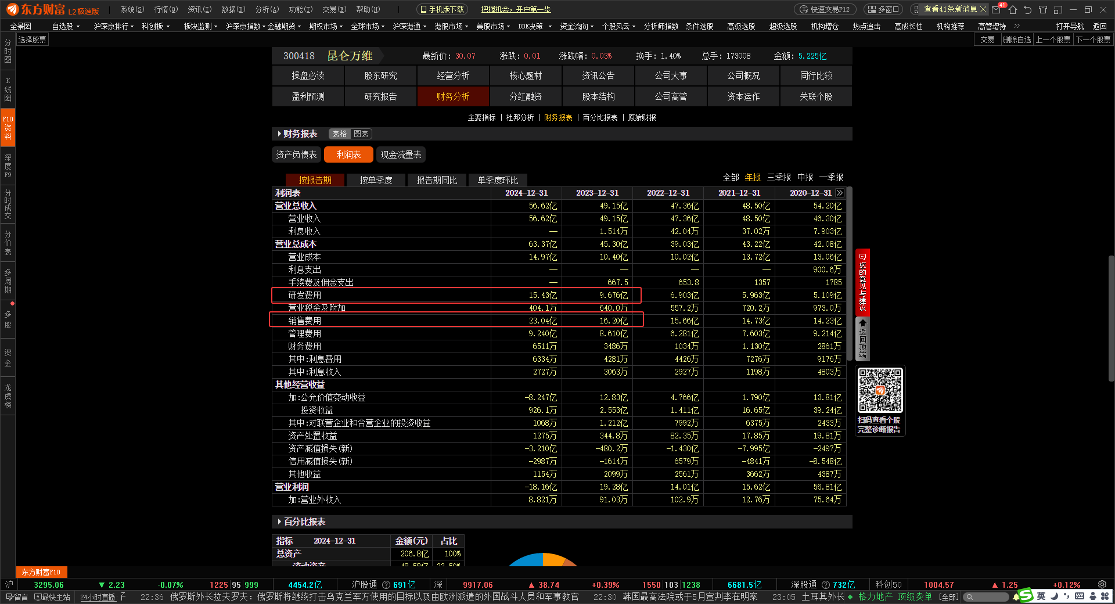Open the 帮助(H) menu
Image resolution: width=1115 pixels, height=604 pixels.
[368, 9]
